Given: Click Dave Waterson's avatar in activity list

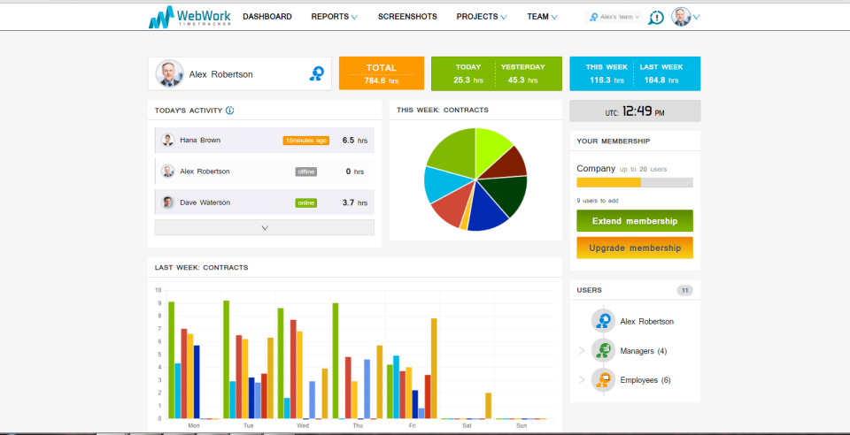Looking at the screenshot, I should point(168,202).
